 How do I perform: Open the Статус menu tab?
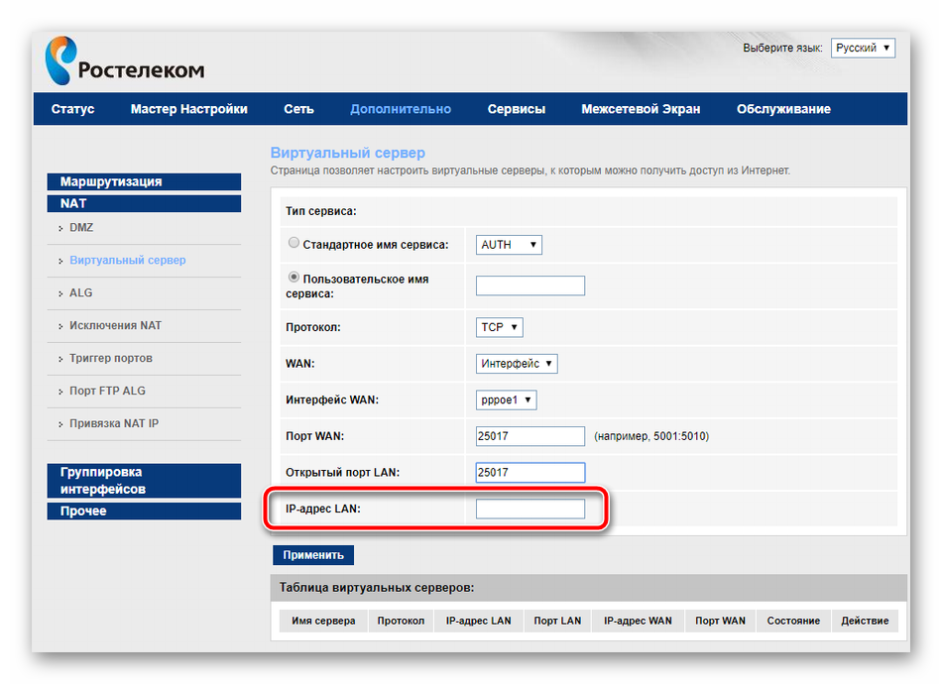72,109
